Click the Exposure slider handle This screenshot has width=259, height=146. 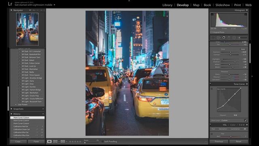tap(231, 52)
